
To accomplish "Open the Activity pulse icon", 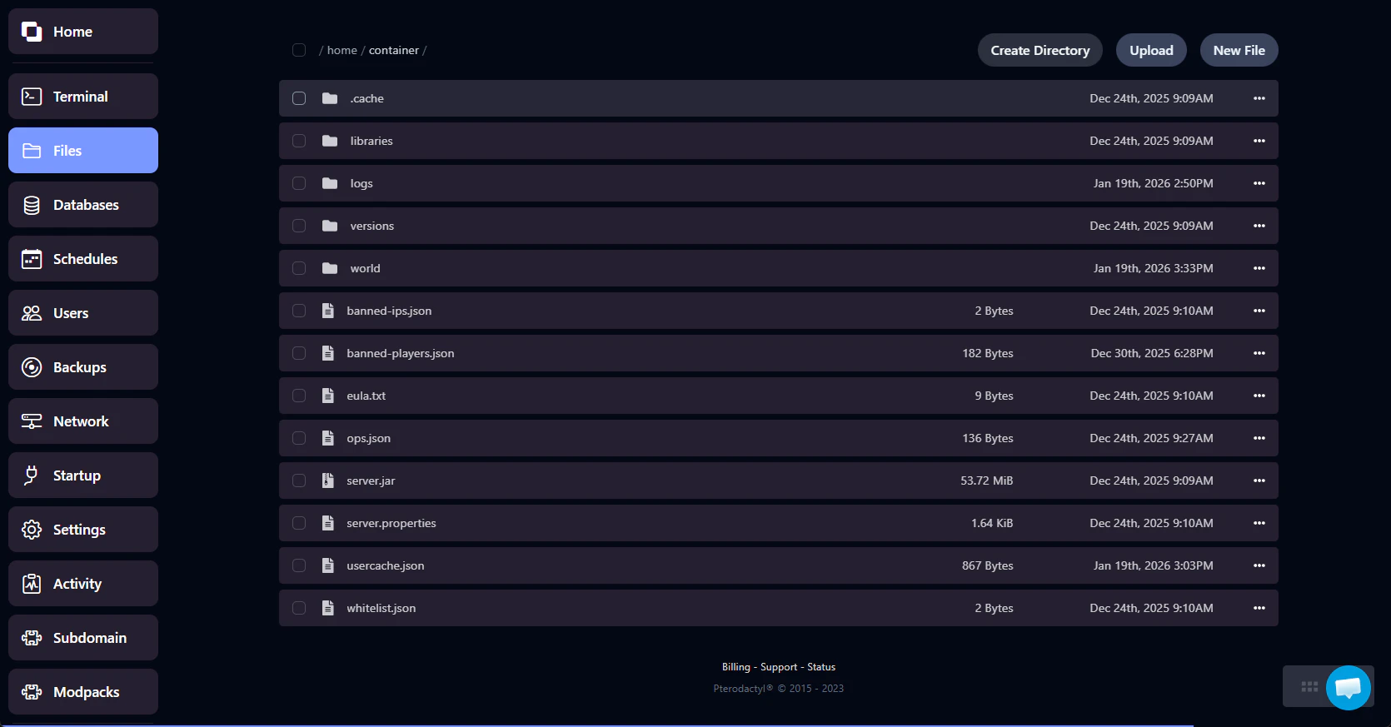I will point(32,584).
